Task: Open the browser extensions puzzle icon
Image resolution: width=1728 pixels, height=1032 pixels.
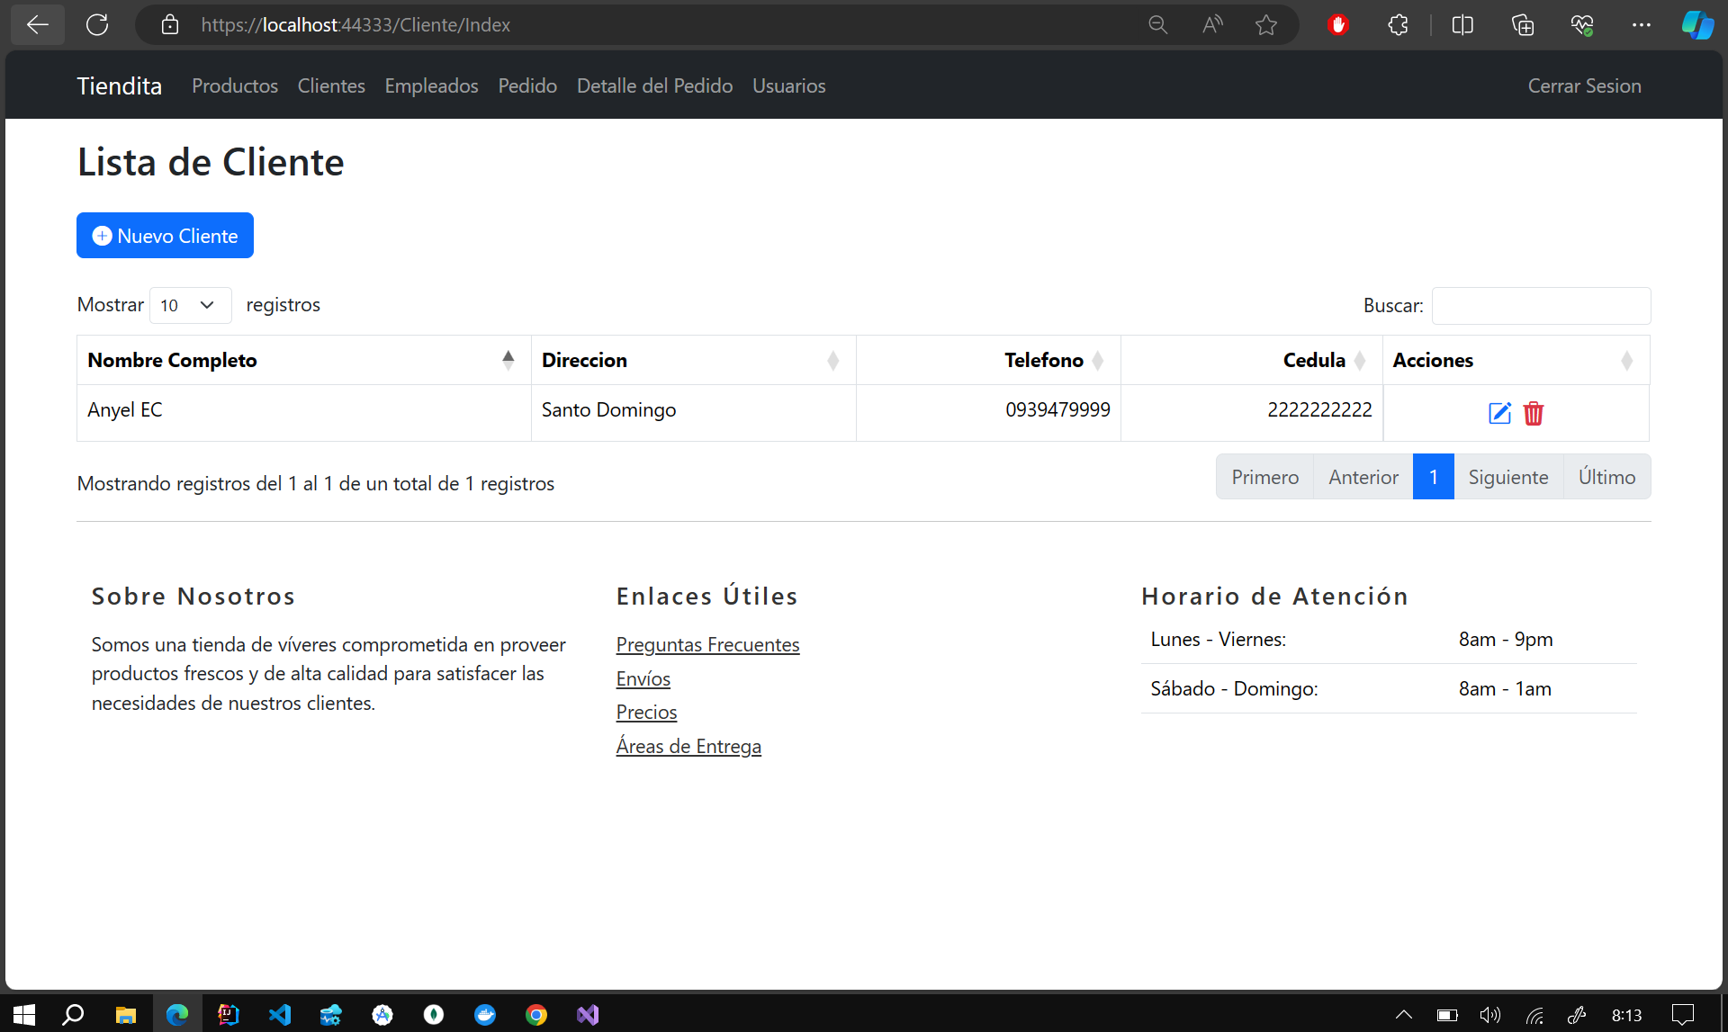Action: pyautogui.click(x=1398, y=25)
